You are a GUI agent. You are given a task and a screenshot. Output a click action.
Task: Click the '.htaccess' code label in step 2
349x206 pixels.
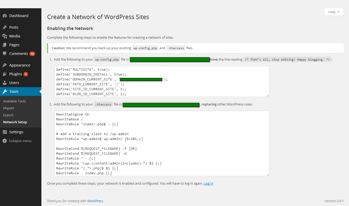coord(103,104)
